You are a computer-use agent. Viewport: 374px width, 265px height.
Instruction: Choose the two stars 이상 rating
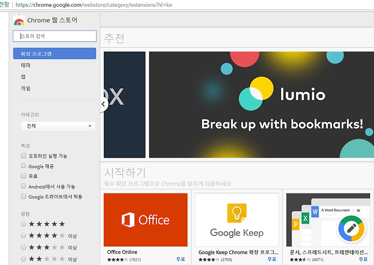click(23, 259)
